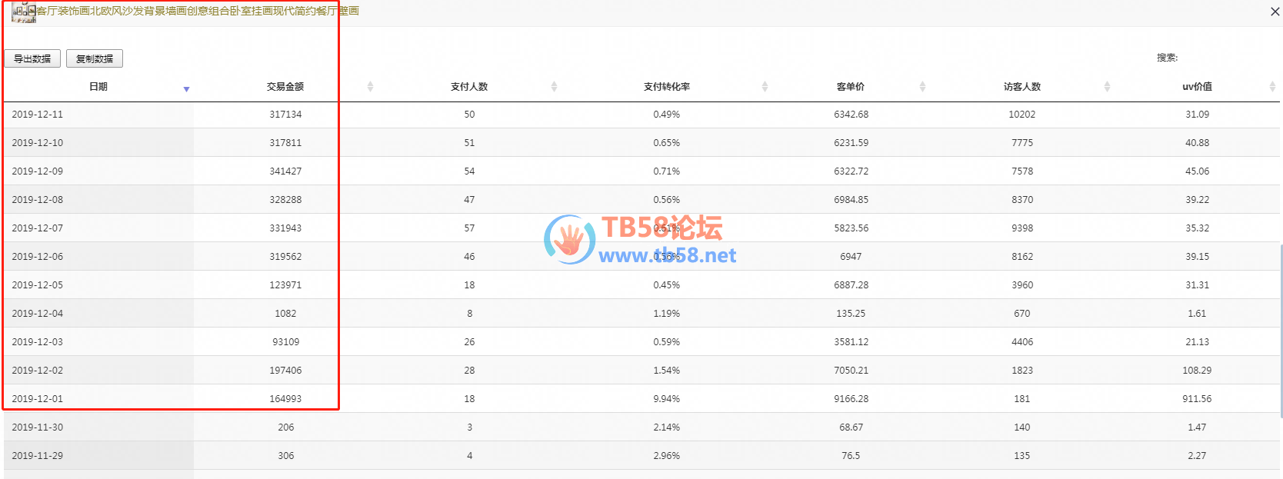The image size is (1283, 479).
Task: Select the 2019-12-11 date cell
Action: [38, 115]
